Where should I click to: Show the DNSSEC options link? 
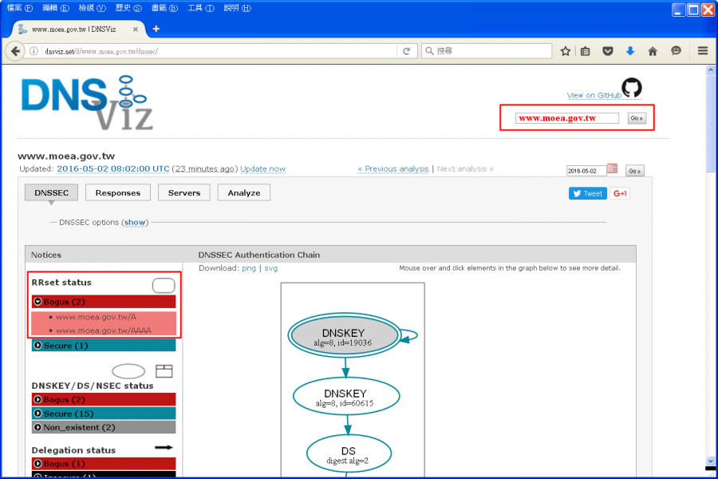tap(135, 223)
